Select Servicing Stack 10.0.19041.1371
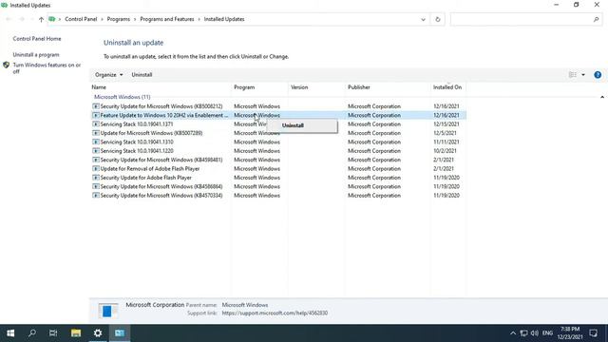This screenshot has height=342, width=608. (278, 124)
